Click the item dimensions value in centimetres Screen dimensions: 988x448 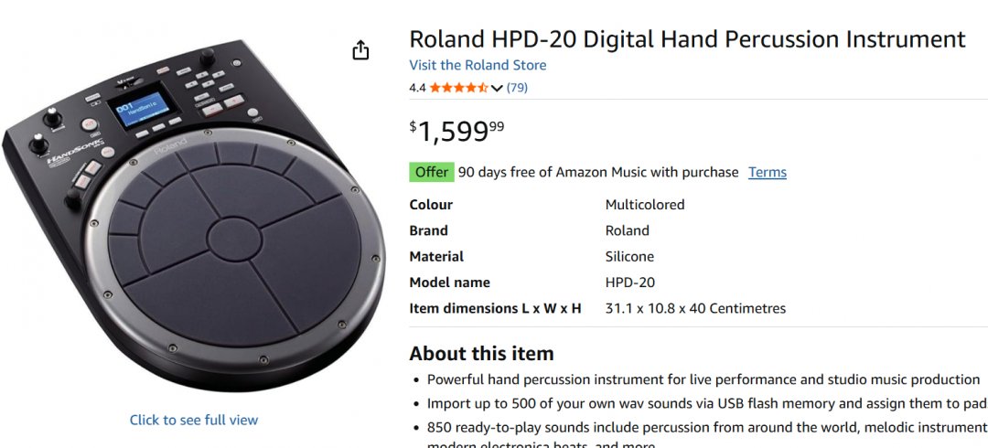[695, 308]
